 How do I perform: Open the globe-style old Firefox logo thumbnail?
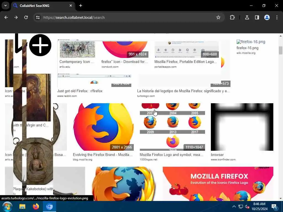pos(124,184)
